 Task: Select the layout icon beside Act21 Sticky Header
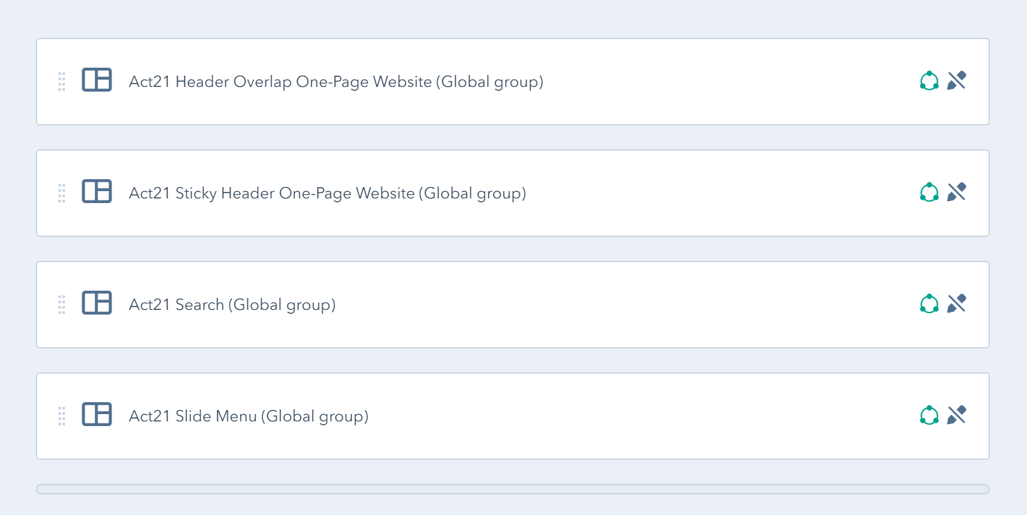(97, 192)
